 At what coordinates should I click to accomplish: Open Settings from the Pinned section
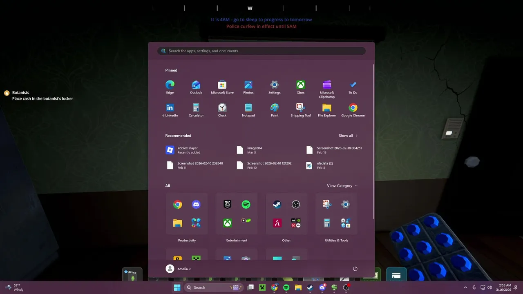(x=275, y=87)
